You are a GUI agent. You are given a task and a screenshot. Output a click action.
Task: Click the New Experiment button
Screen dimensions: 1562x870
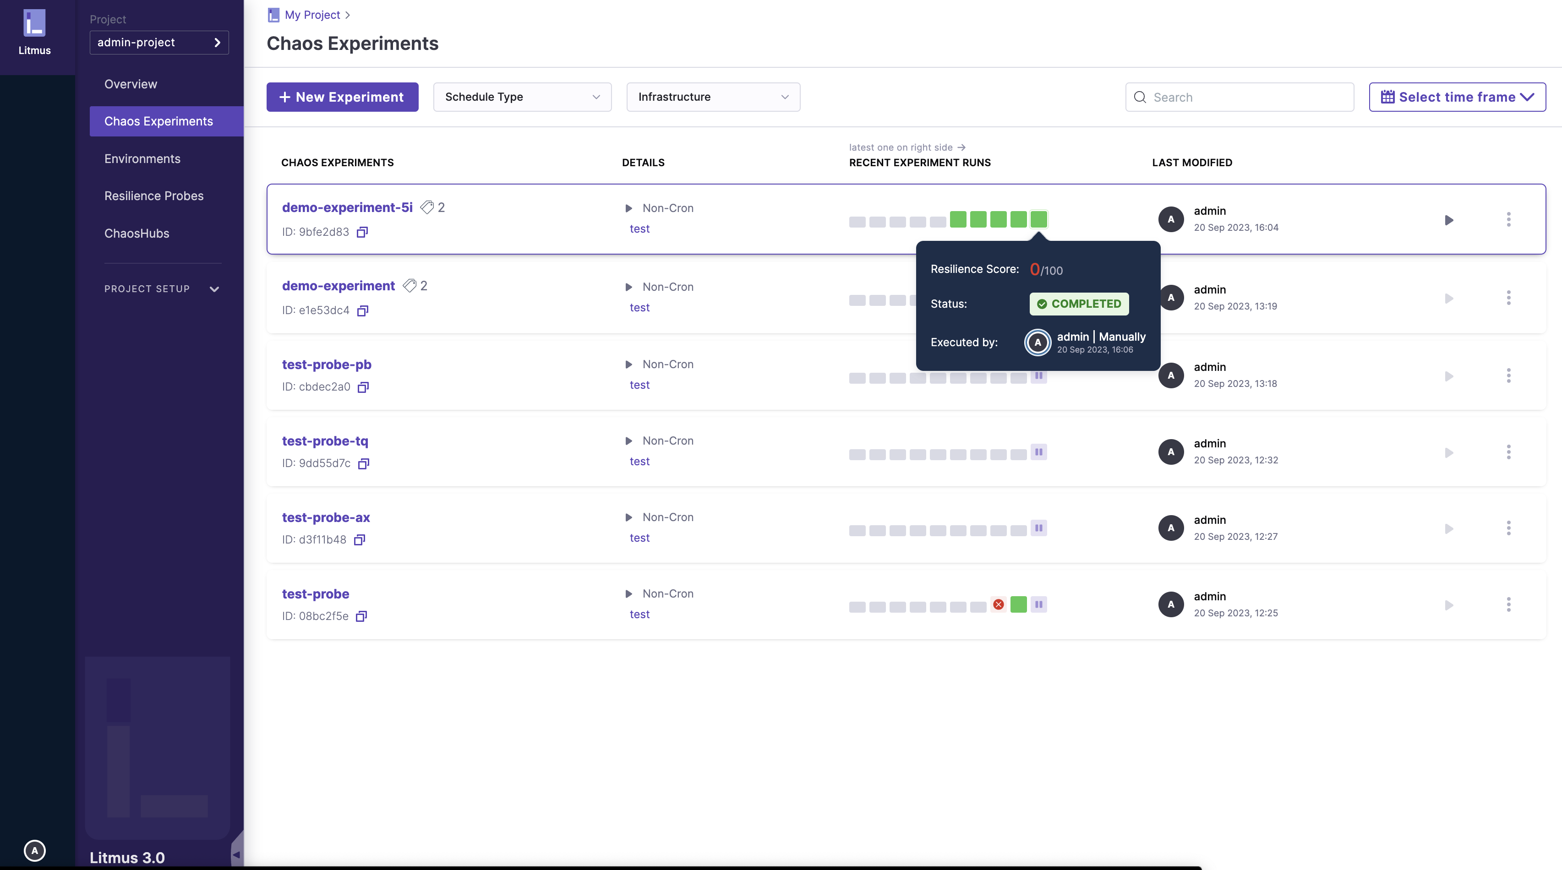click(342, 97)
